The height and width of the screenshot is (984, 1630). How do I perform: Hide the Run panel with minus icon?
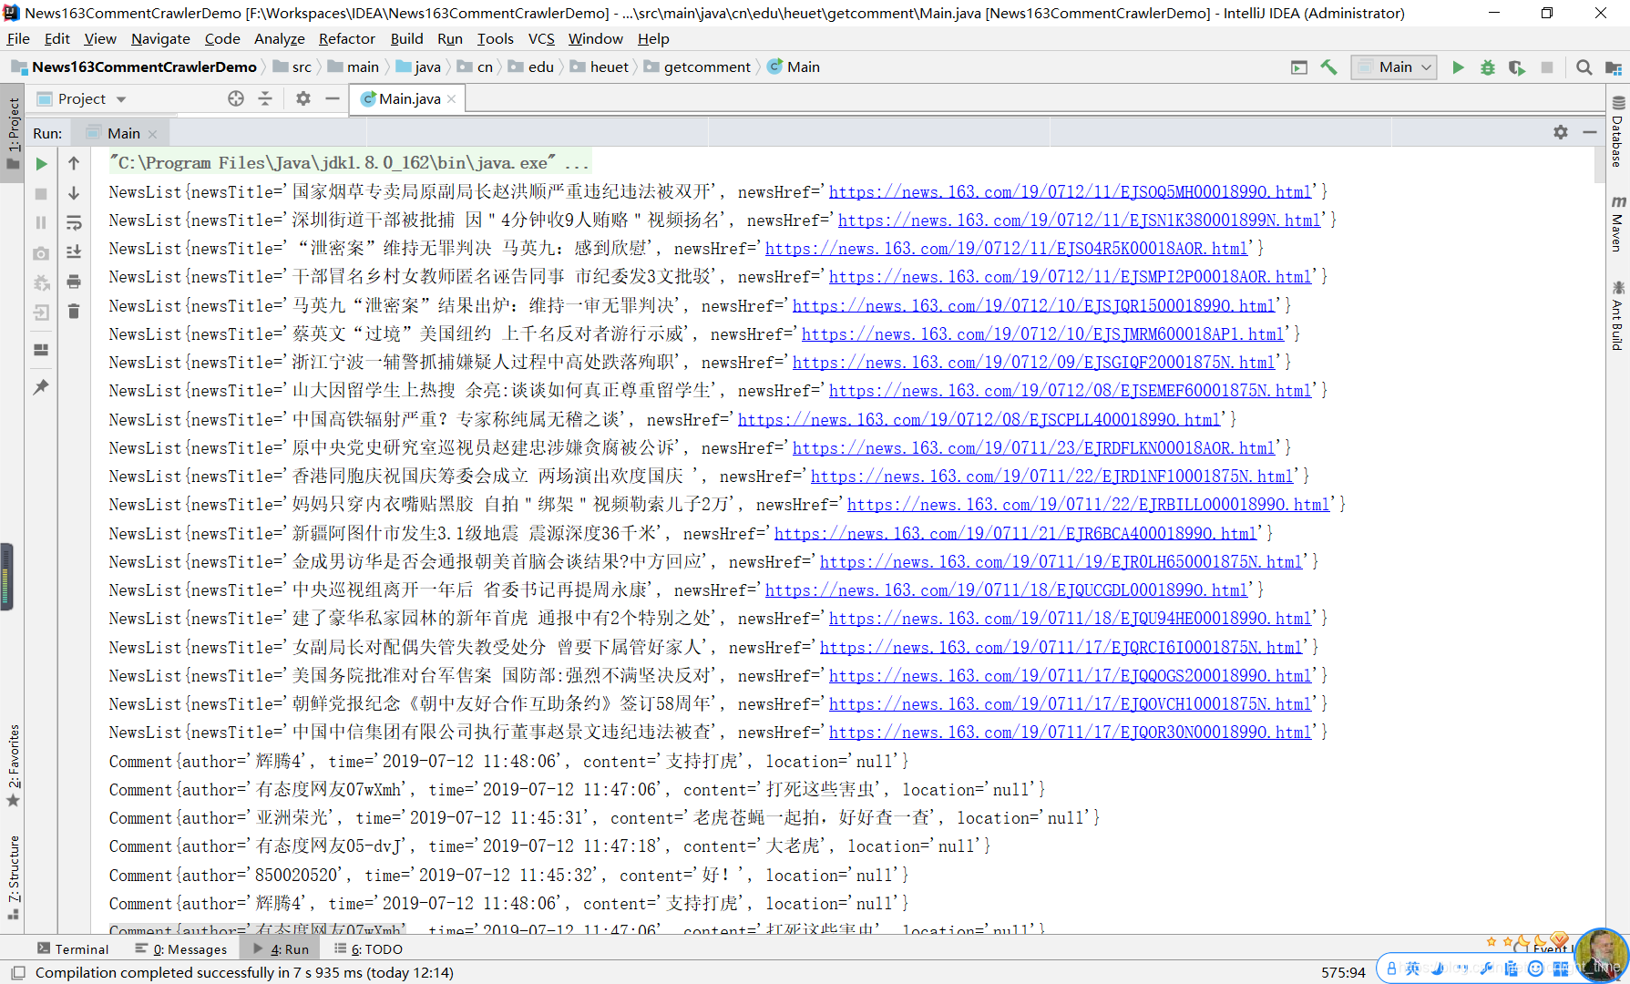[x=1590, y=132]
